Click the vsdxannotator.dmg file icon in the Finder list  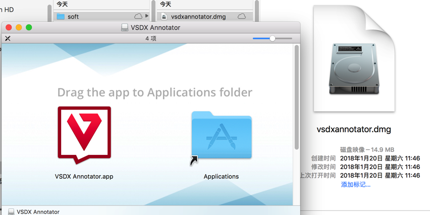[164, 17]
